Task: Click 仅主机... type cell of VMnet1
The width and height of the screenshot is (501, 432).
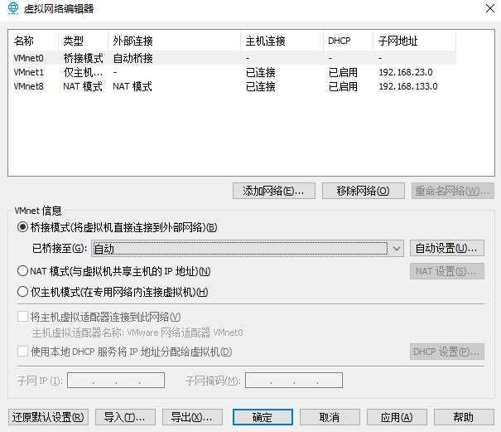Action: (x=83, y=73)
